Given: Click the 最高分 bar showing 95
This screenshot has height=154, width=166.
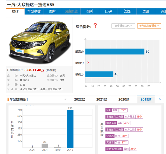Looking at the screenshot, I should 115,52.
